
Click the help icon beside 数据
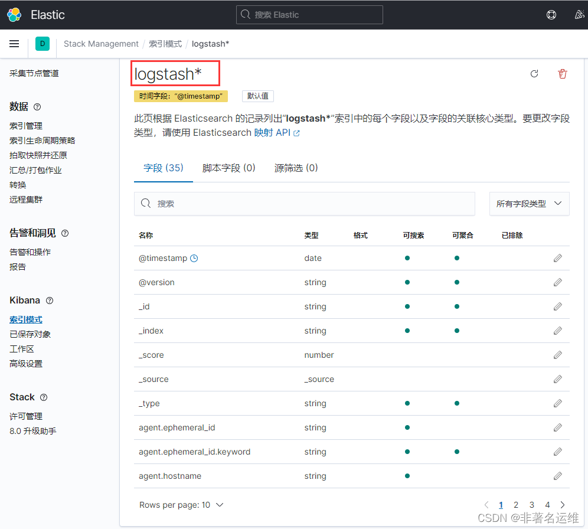(x=37, y=107)
